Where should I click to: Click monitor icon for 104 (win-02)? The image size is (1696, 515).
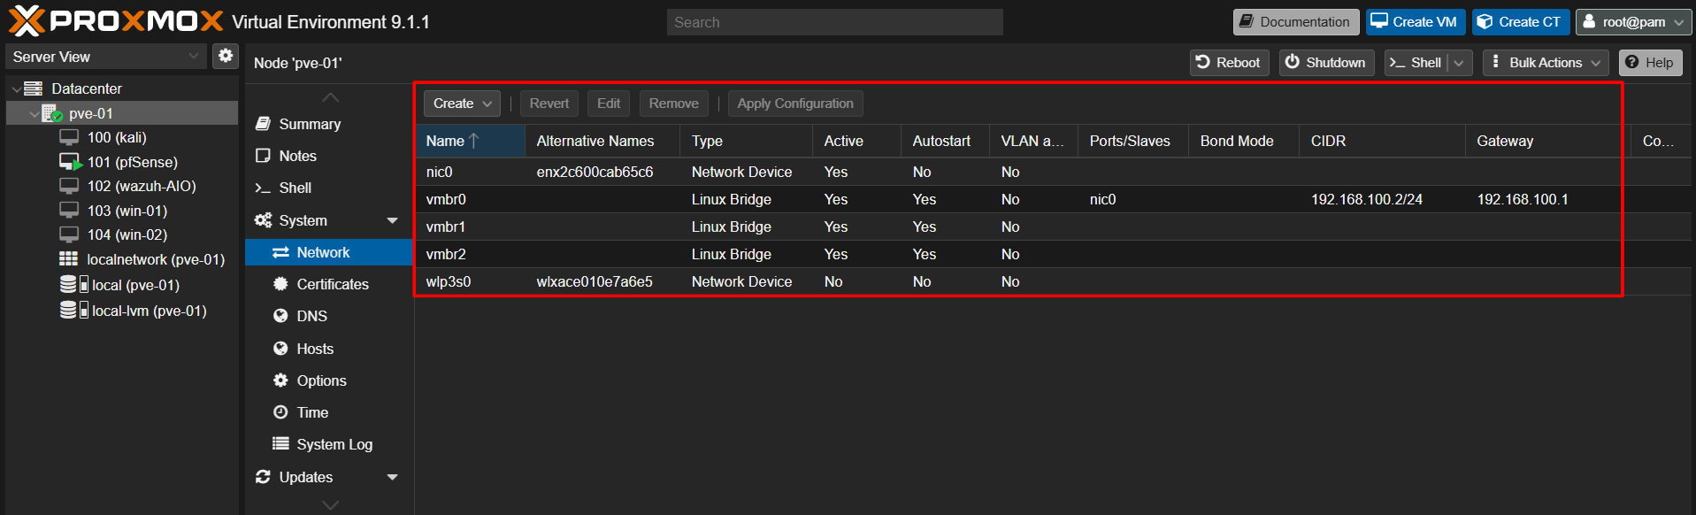[x=69, y=234]
